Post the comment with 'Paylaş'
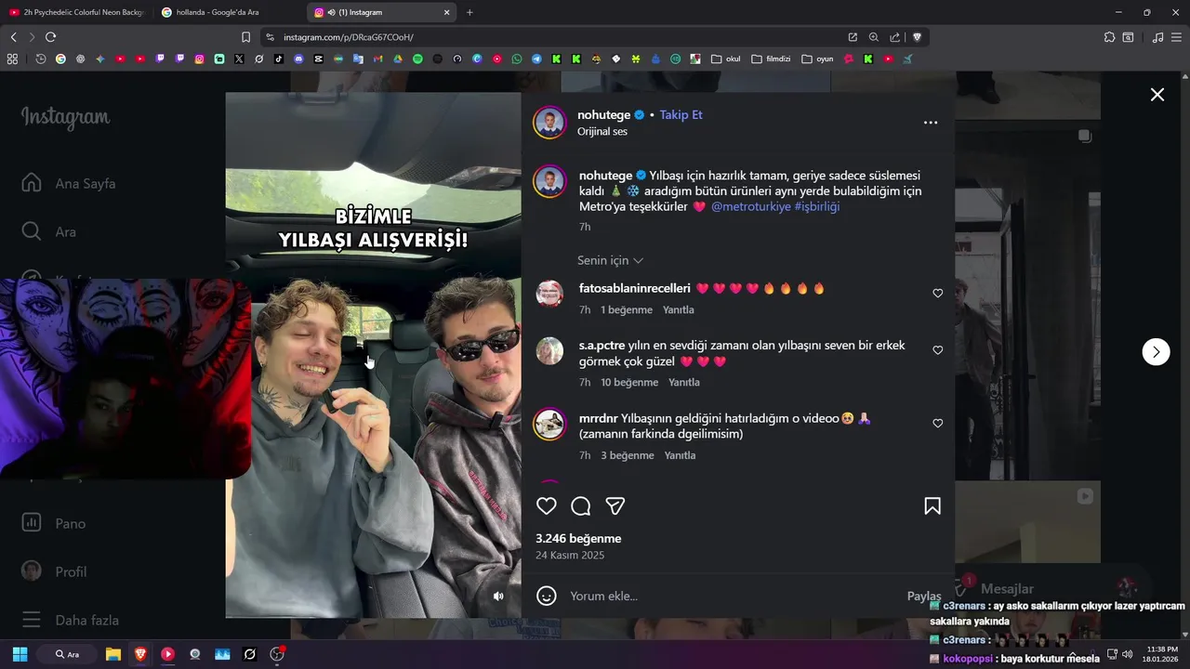This screenshot has height=669, width=1190. pyautogui.click(x=924, y=596)
